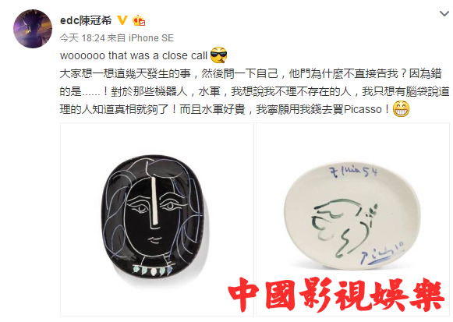
Task: Click the orange V verified badge
Action: click(x=122, y=20)
